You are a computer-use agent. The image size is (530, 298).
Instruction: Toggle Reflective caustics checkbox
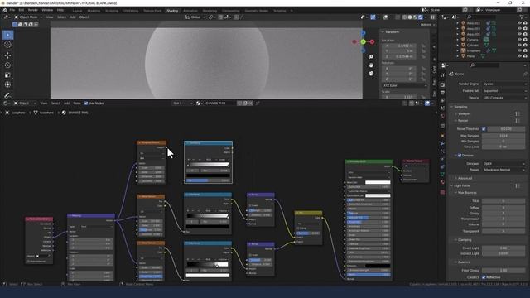484,277
